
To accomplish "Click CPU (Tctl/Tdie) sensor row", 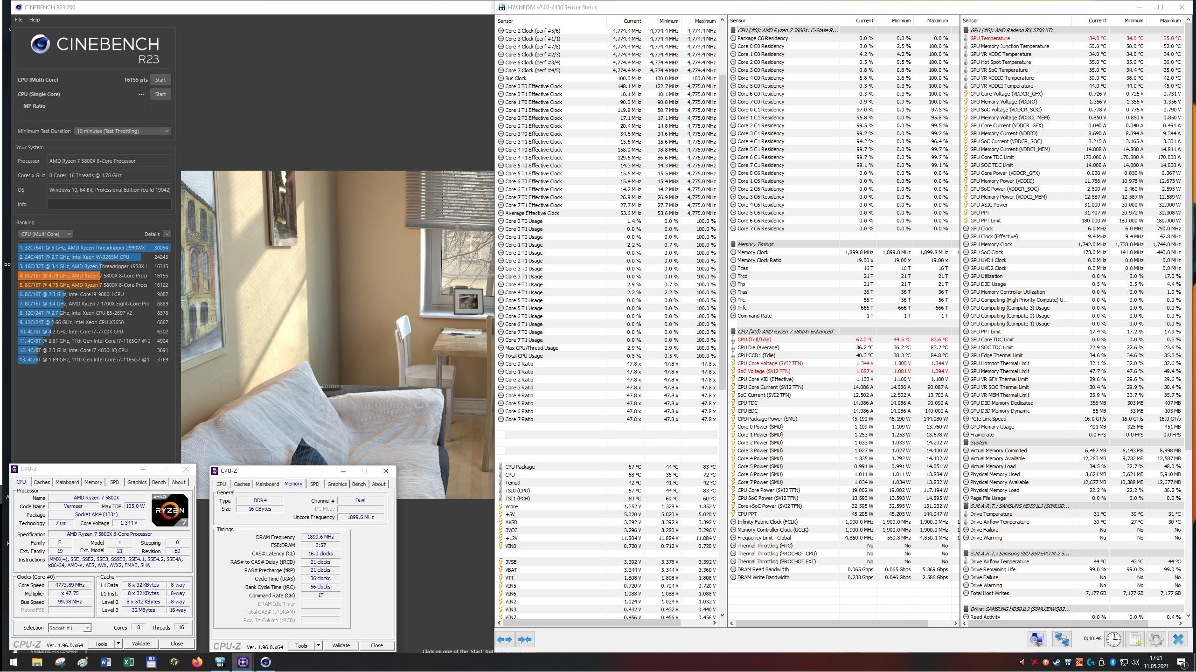I will point(842,339).
